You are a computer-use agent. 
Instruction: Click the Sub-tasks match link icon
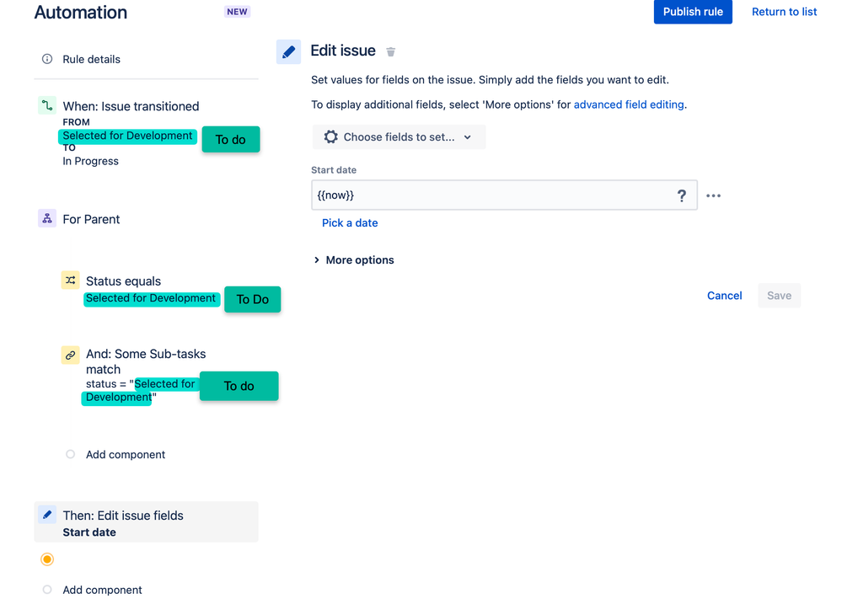(70, 355)
